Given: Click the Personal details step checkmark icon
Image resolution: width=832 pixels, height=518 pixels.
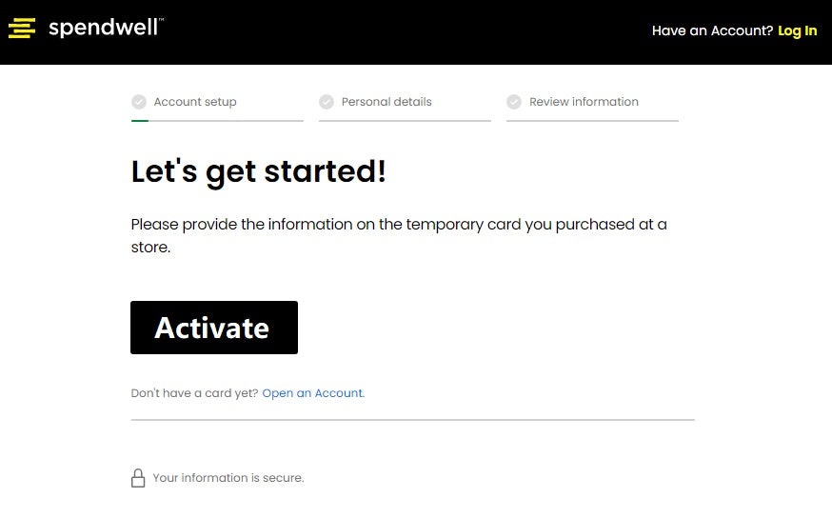Looking at the screenshot, I should (327, 102).
